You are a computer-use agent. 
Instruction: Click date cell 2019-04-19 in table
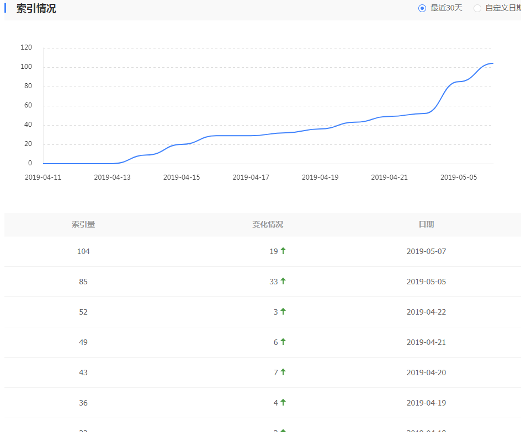(426, 403)
